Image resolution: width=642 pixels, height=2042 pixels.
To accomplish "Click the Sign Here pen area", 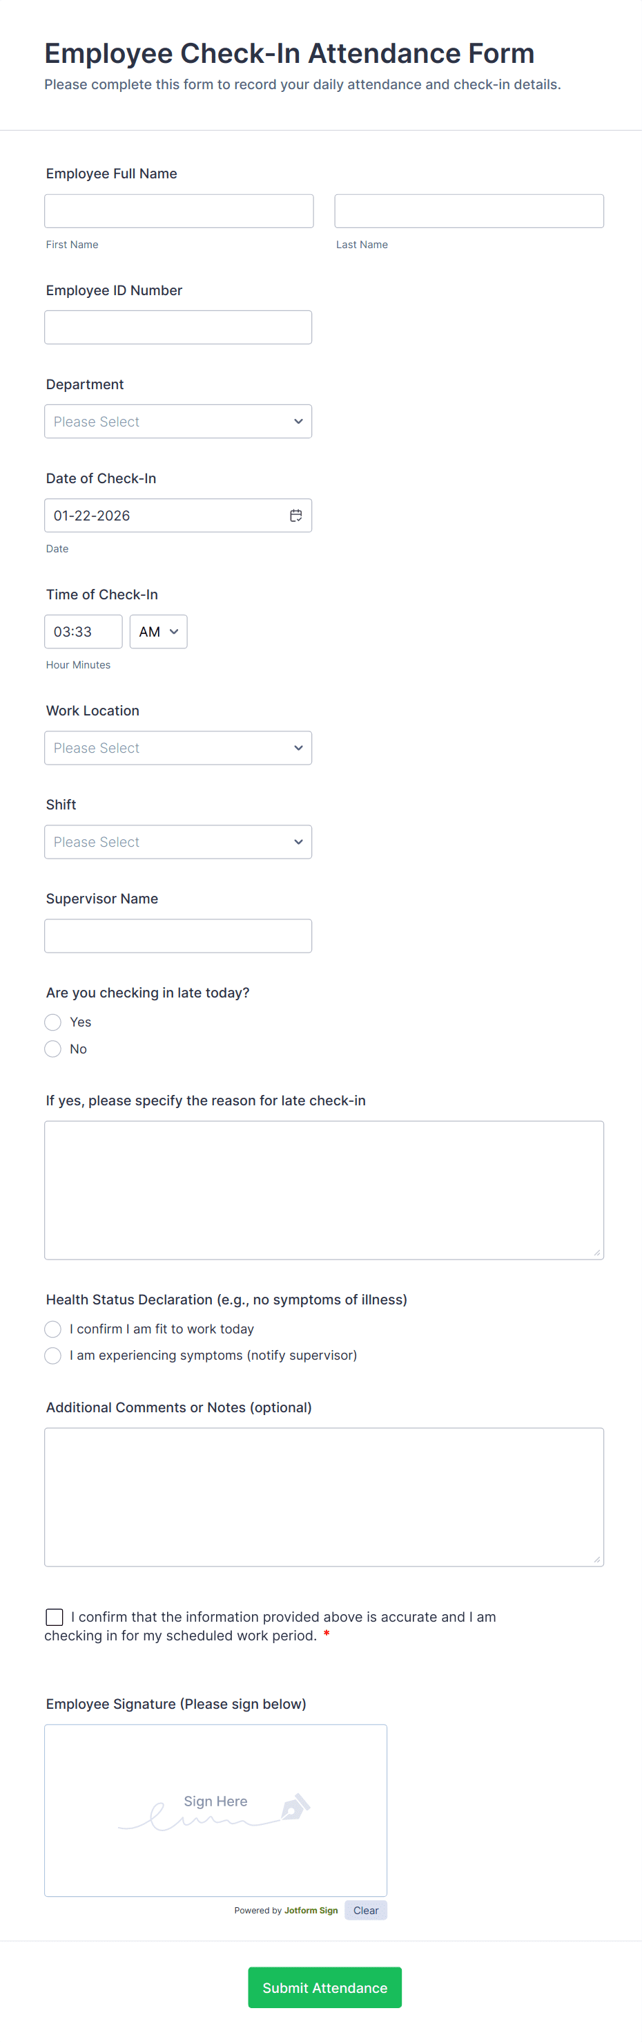I will [x=215, y=1810].
